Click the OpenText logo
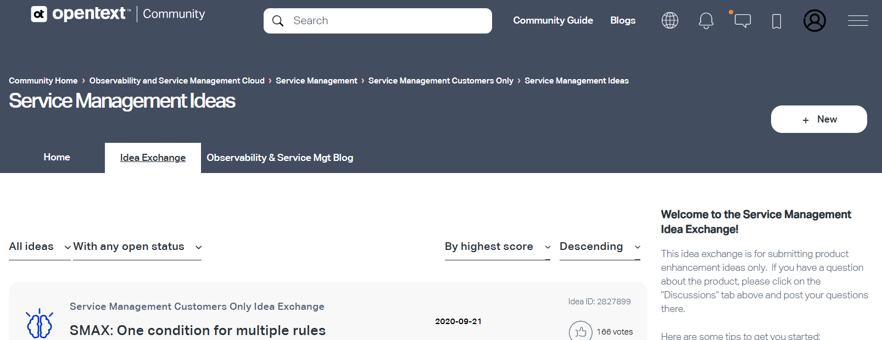Screen dimensions: 882x340 (x=81, y=14)
